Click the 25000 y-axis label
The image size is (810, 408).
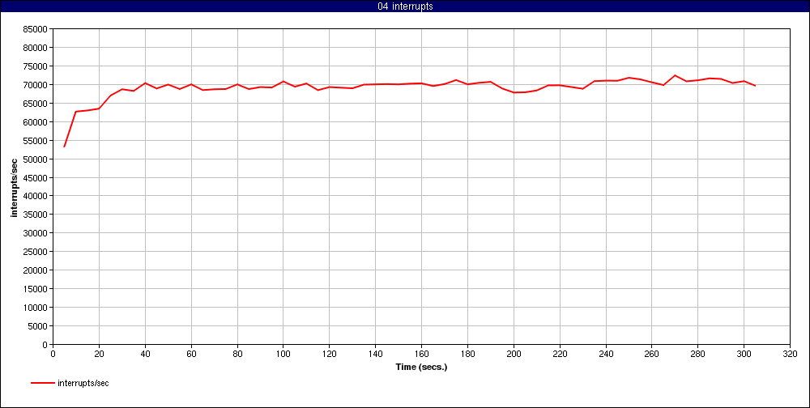[x=36, y=252]
